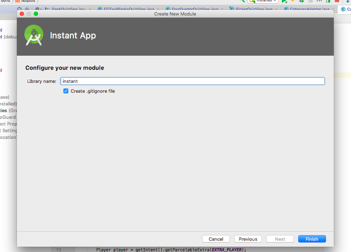Open the project panel gear settings icon
The image size is (351, 252).
[x=37, y=9]
